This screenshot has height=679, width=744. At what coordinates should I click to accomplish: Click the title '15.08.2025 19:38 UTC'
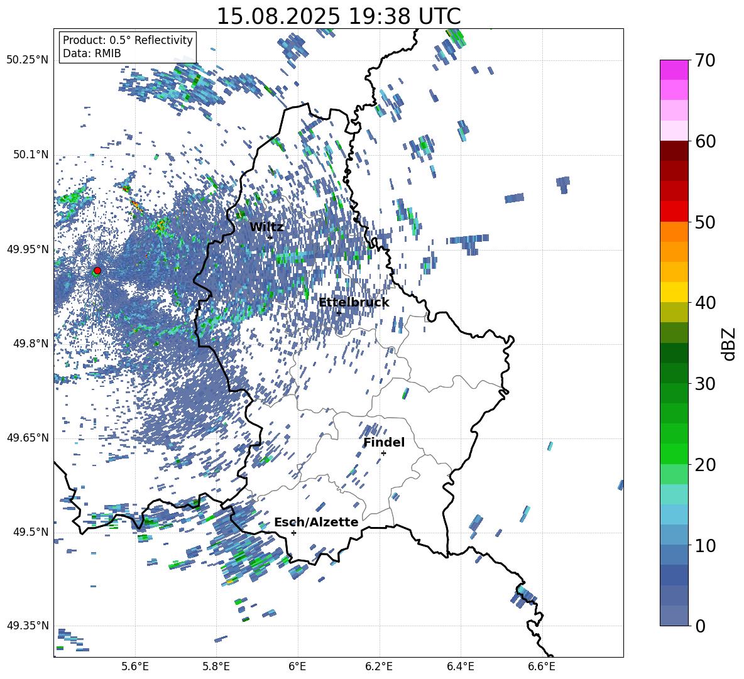339,16
